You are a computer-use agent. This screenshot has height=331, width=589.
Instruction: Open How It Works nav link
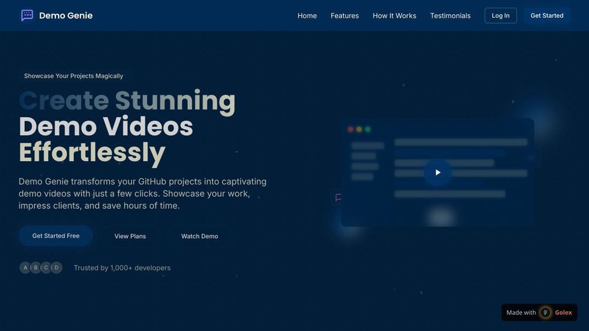tap(394, 16)
